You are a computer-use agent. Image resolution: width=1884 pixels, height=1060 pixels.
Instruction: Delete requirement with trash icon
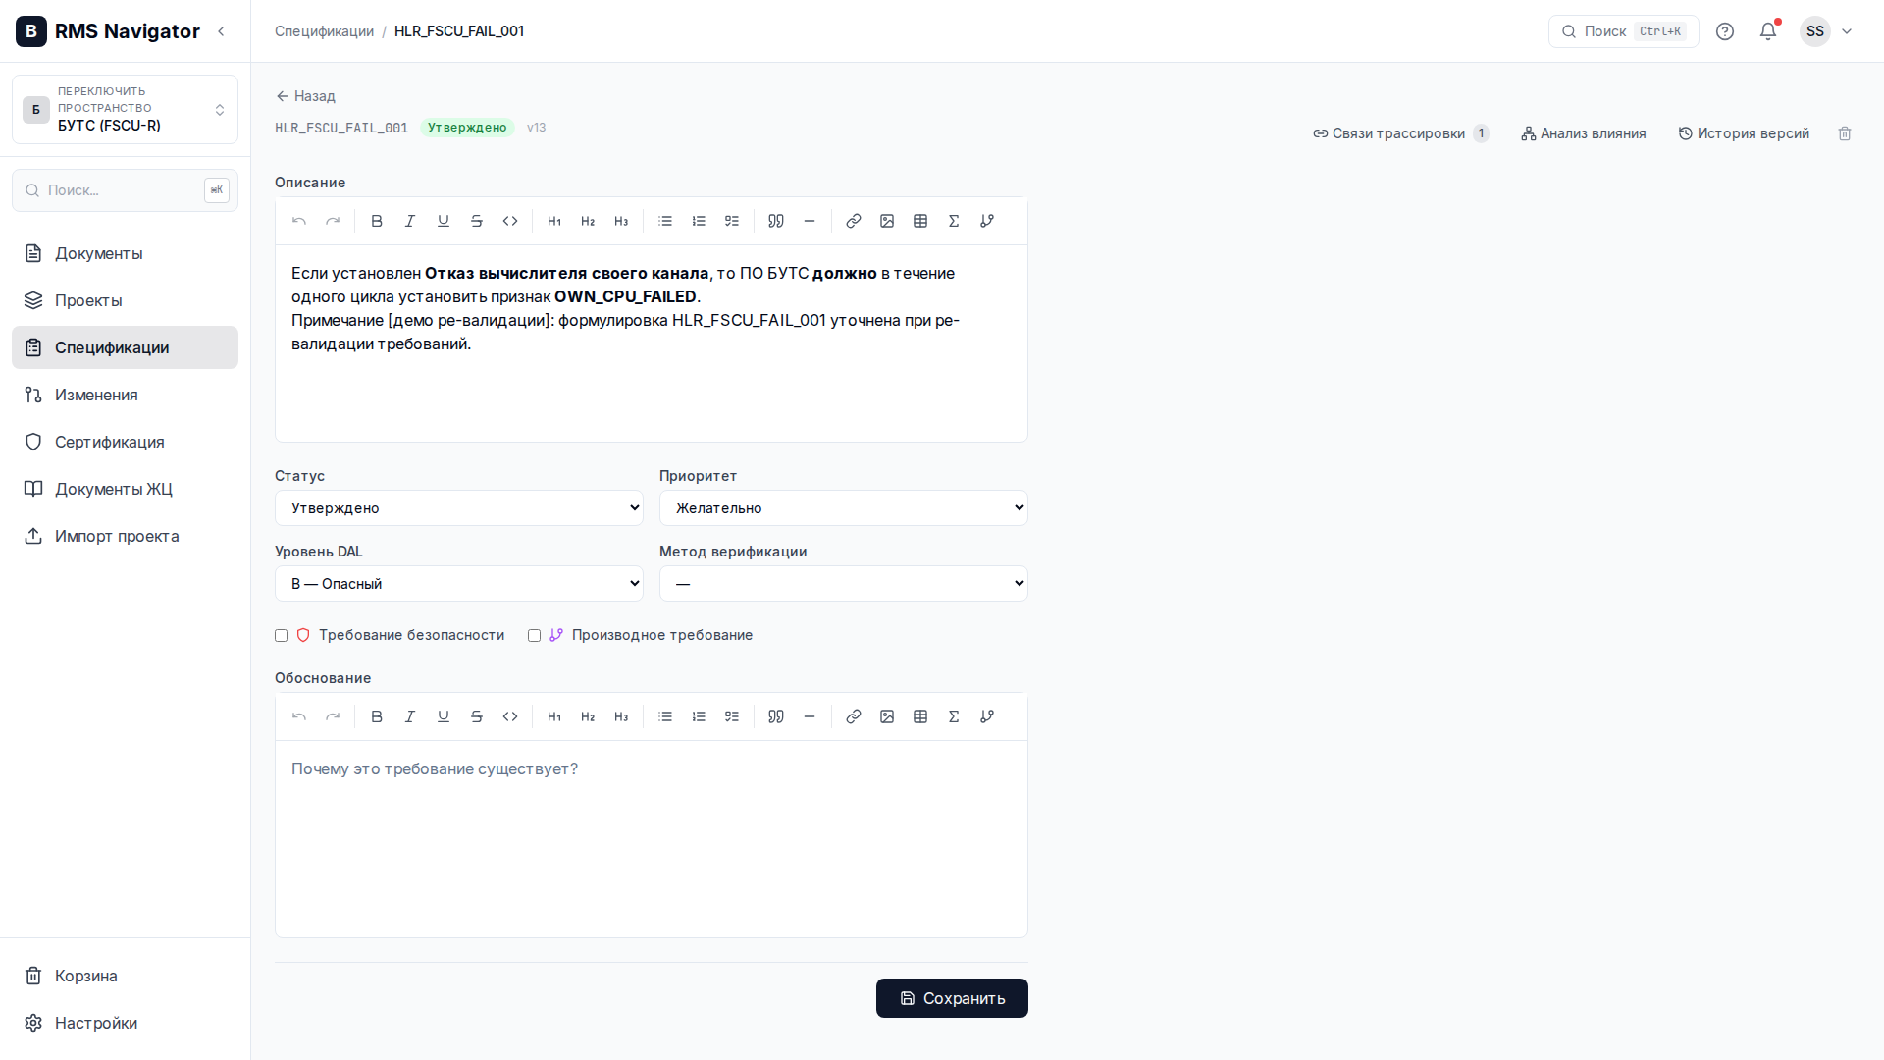coord(1845,133)
